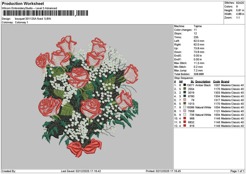Select the Zoom value 1:1
This screenshot has width=246, height=174.
click(238, 18)
